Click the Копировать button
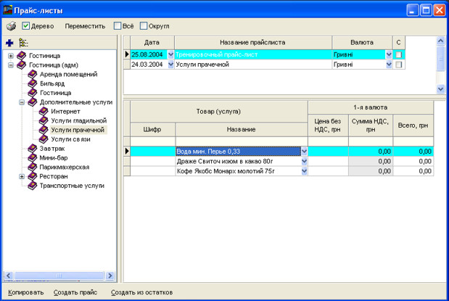This screenshot has height=301, width=449. [x=26, y=292]
